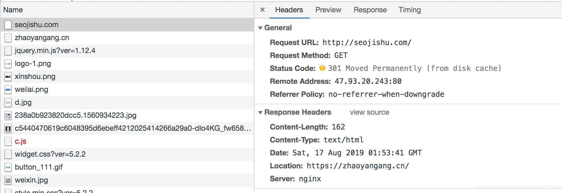Click the stylesheet icon beside widget.css

(8, 154)
